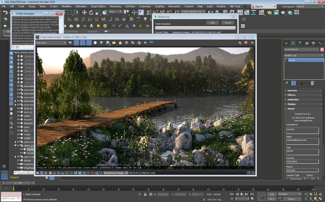Pin the modifier stack with pushpin icon

(x=286, y=83)
